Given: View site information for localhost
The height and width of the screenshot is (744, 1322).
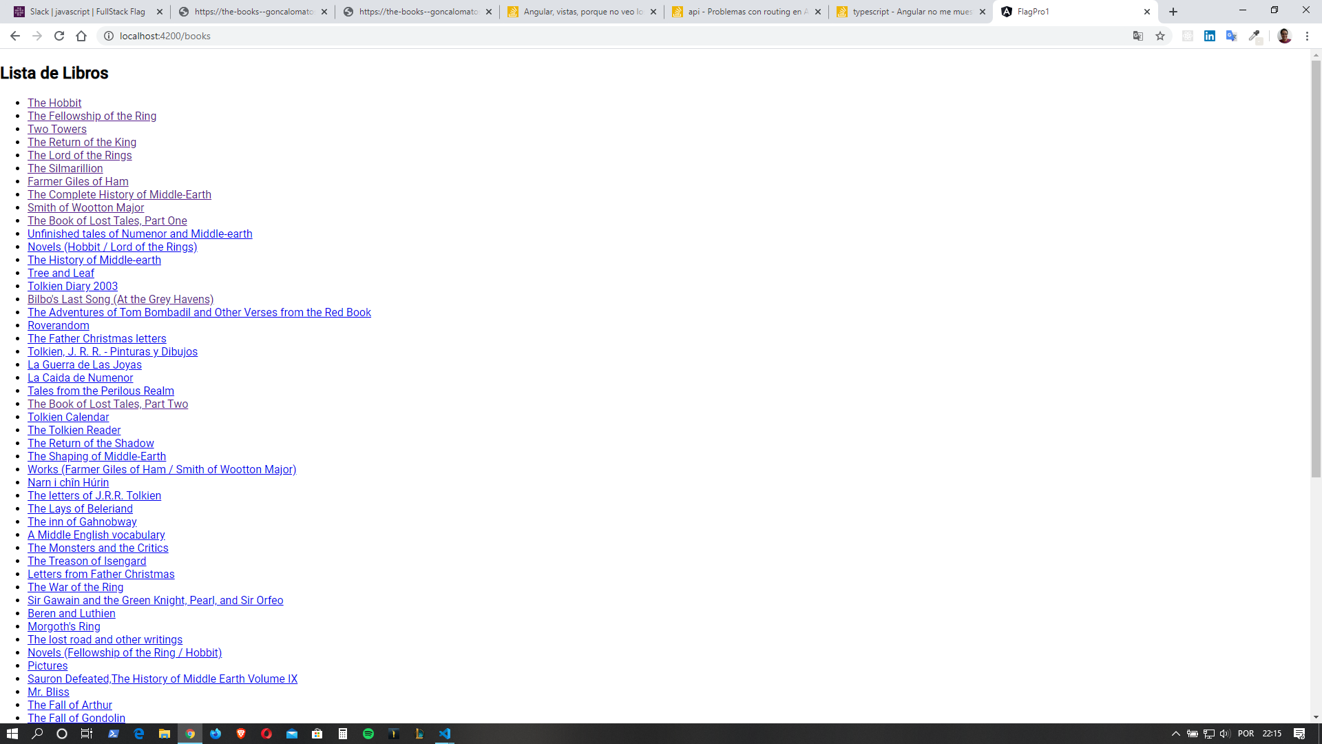Looking at the screenshot, I should (109, 36).
